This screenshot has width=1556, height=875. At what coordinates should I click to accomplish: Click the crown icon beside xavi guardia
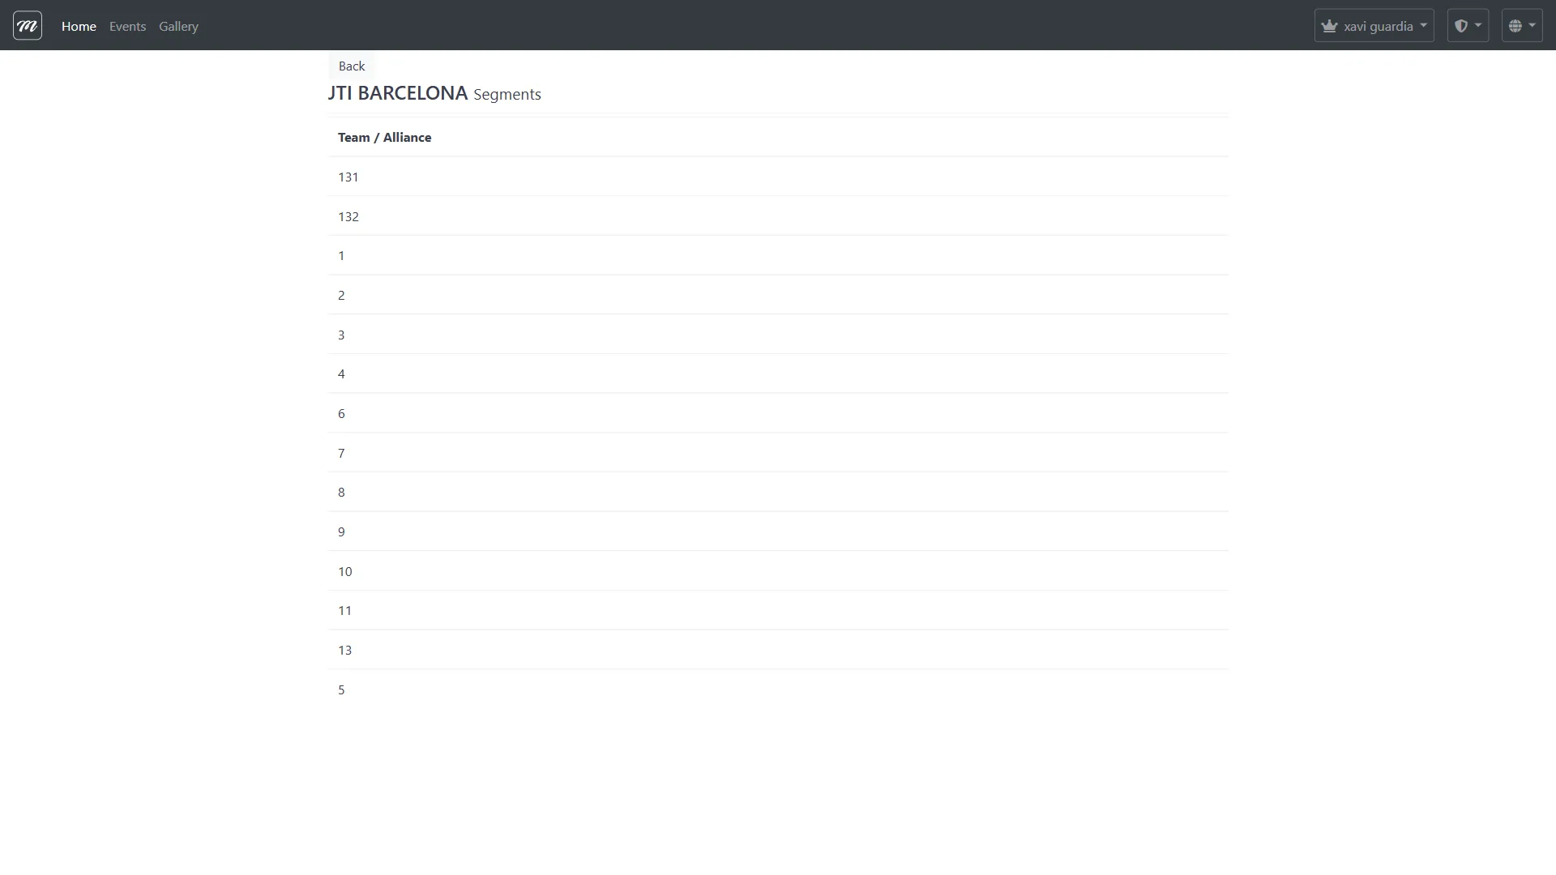pyautogui.click(x=1329, y=26)
